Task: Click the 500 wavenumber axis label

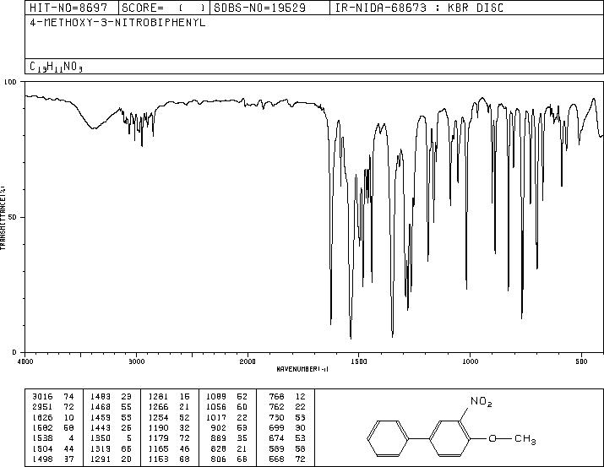Action: 581,361
